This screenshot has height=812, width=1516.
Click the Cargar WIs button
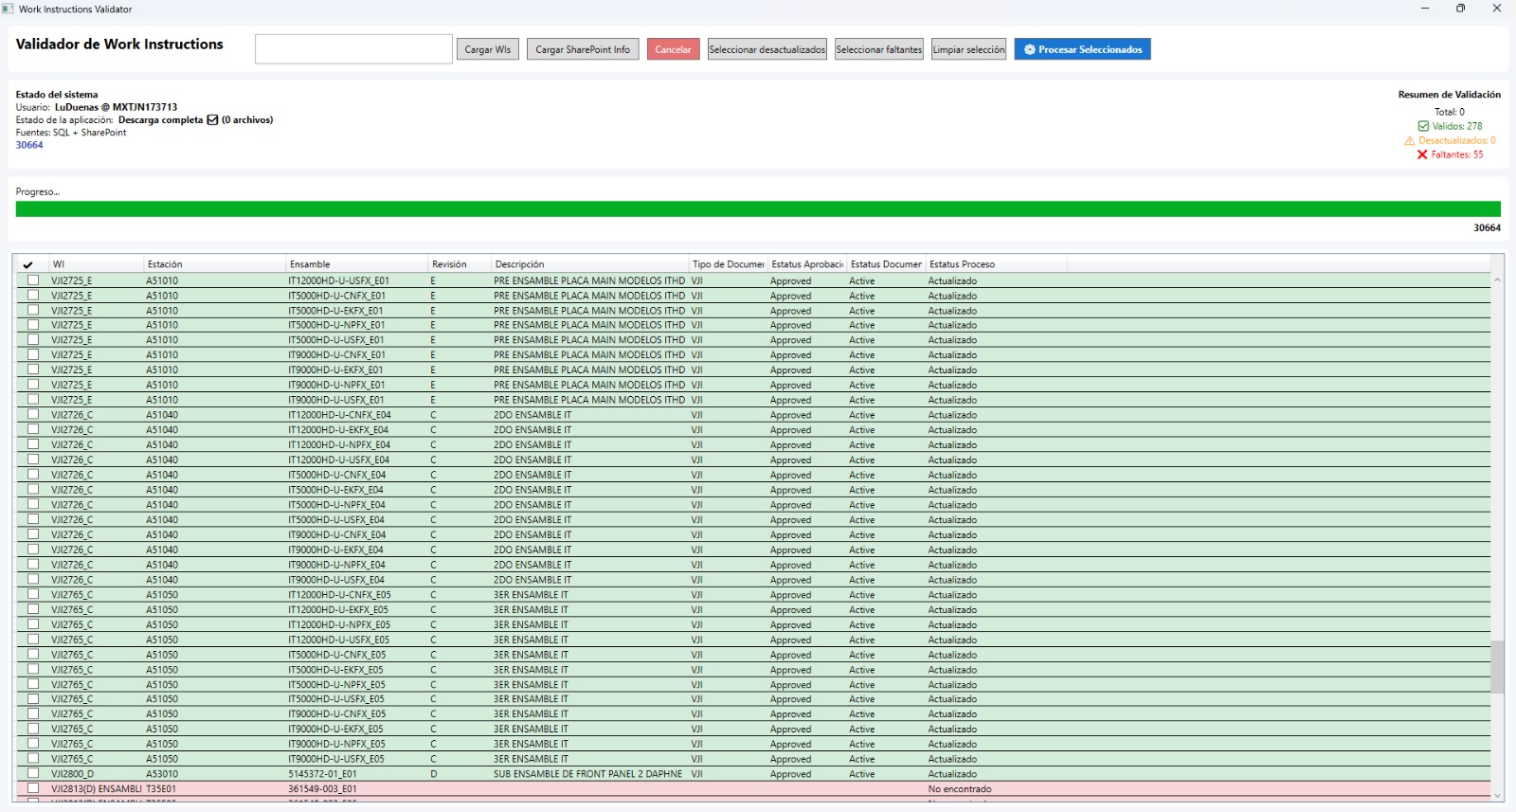pyautogui.click(x=488, y=49)
